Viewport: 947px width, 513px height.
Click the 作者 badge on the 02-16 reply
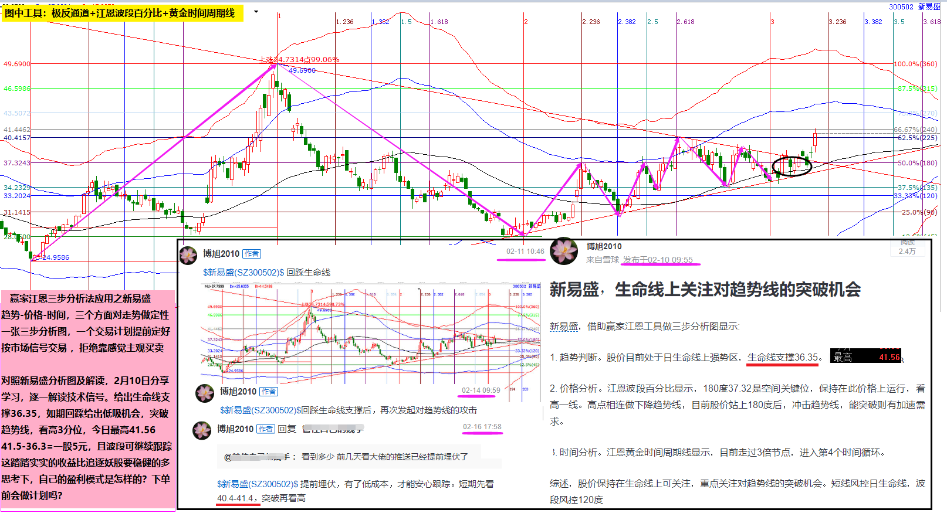click(x=265, y=429)
